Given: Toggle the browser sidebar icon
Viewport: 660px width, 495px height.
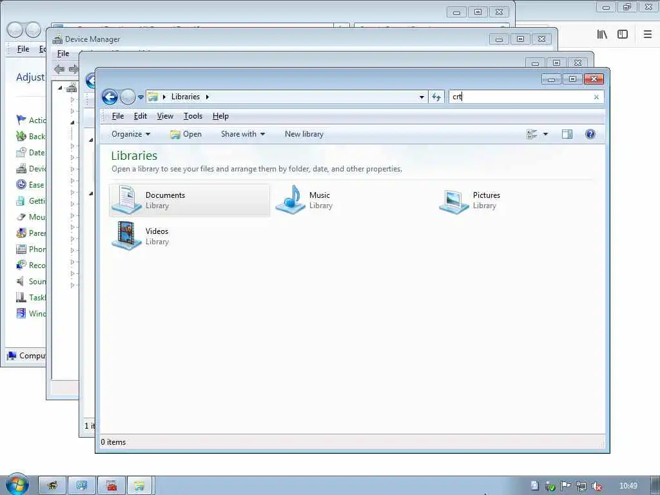Looking at the screenshot, I should point(623,35).
